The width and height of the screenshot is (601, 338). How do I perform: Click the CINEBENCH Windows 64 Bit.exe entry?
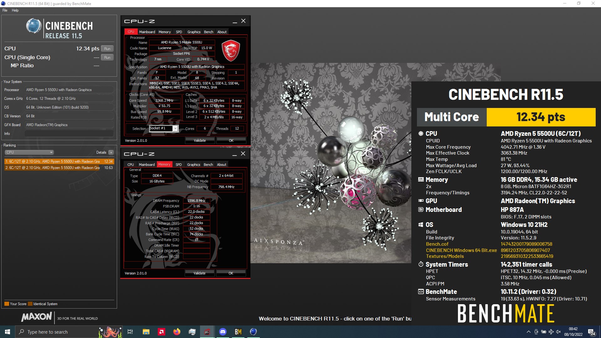point(461,250)
